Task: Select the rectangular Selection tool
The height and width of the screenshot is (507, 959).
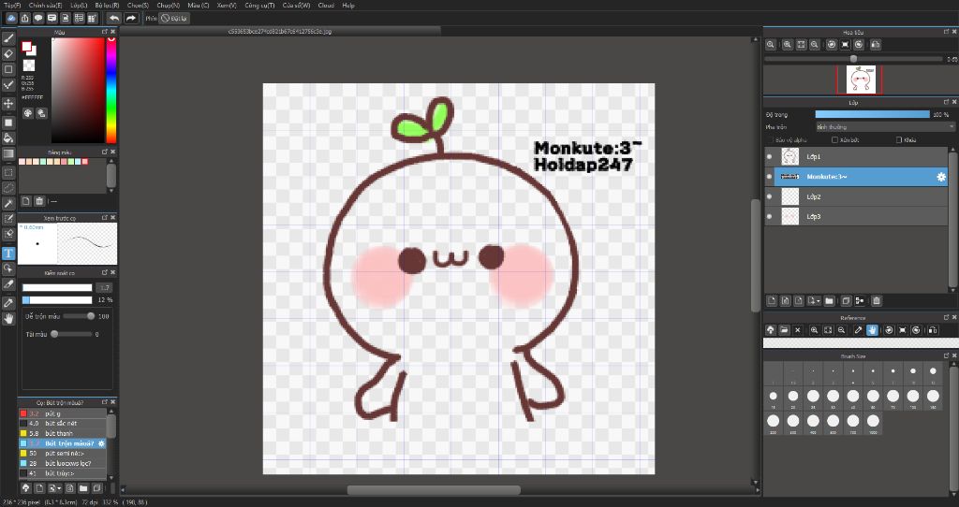Action: click(8, 173)
